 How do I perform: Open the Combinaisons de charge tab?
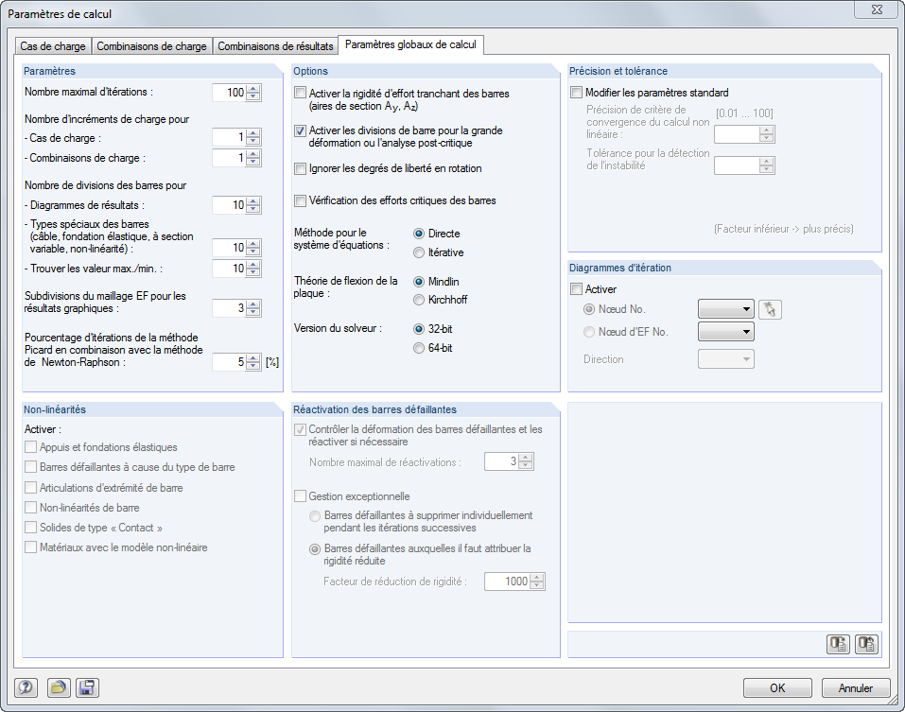(151, 46)
